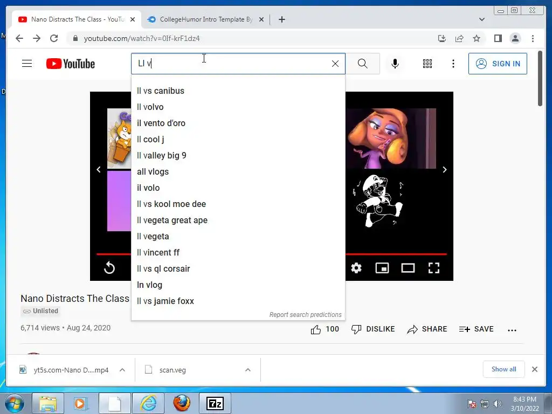The image size is (552, 414).
Task: Run the search with the magnifier button
Action: pyautogui.click(x=363, y=64)
